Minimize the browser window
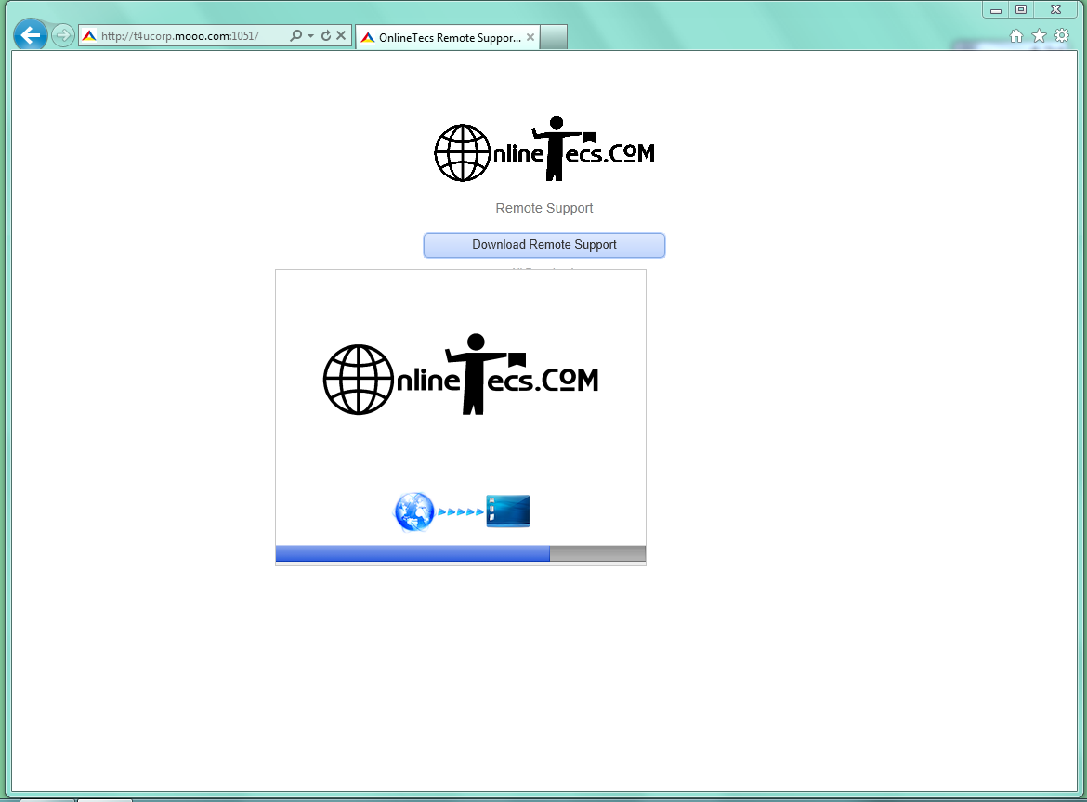This screenshot has width=1087, height=802. (x=996, y=9)
